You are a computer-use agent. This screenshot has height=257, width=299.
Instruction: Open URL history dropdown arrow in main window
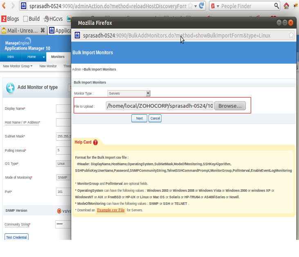click(x=196, y=6)
